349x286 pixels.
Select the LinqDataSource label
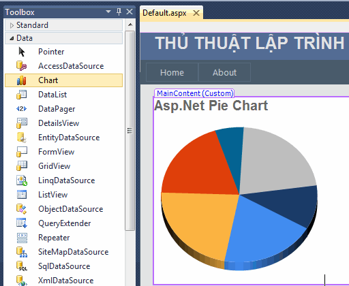click(x=66, y=180)
